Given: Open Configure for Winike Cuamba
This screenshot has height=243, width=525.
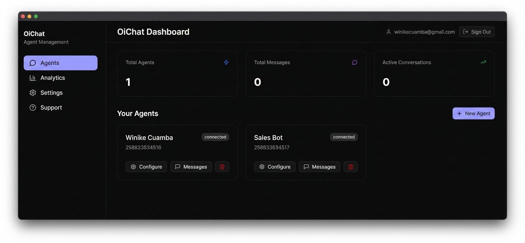Looking at the screenshot, I should click(x=146, y=167).
